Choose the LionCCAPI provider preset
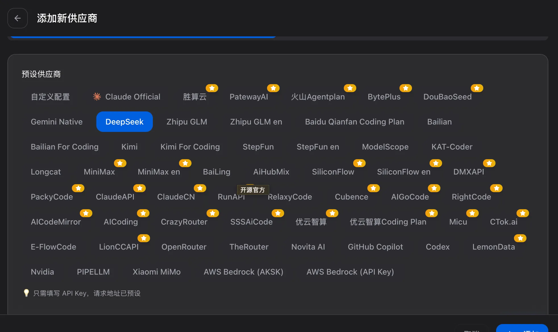The height and width of the screenshot is (332, 558). 119,247
